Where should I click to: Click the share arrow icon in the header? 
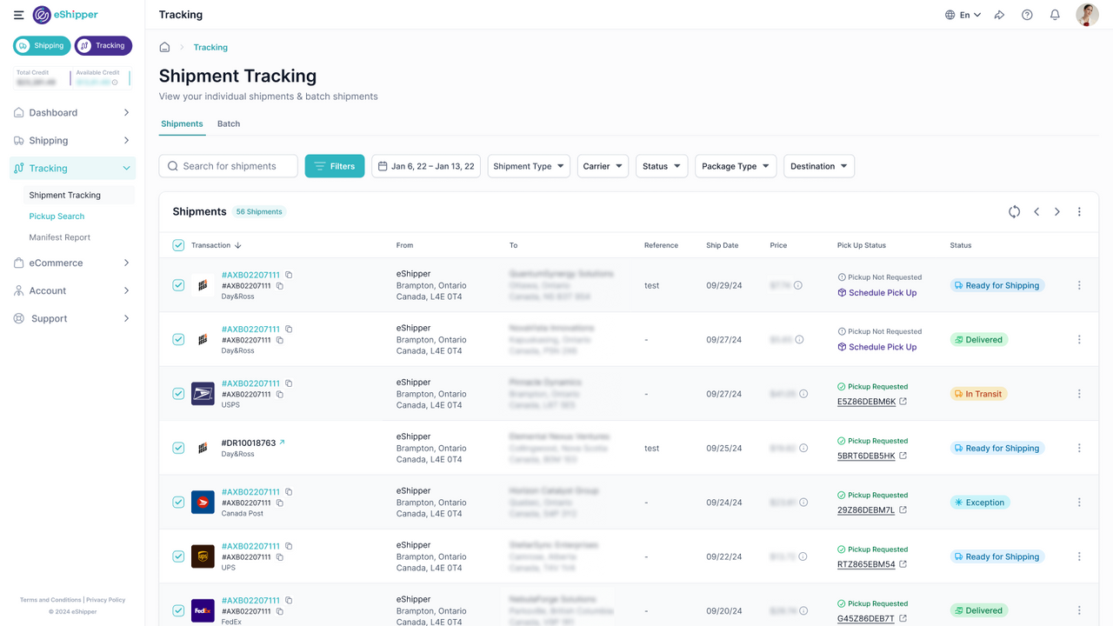999,15
